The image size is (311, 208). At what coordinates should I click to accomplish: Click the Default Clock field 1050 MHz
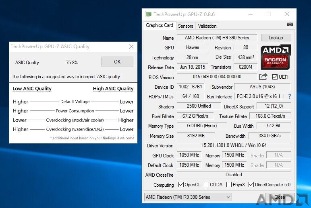click(x=189, y=165)
